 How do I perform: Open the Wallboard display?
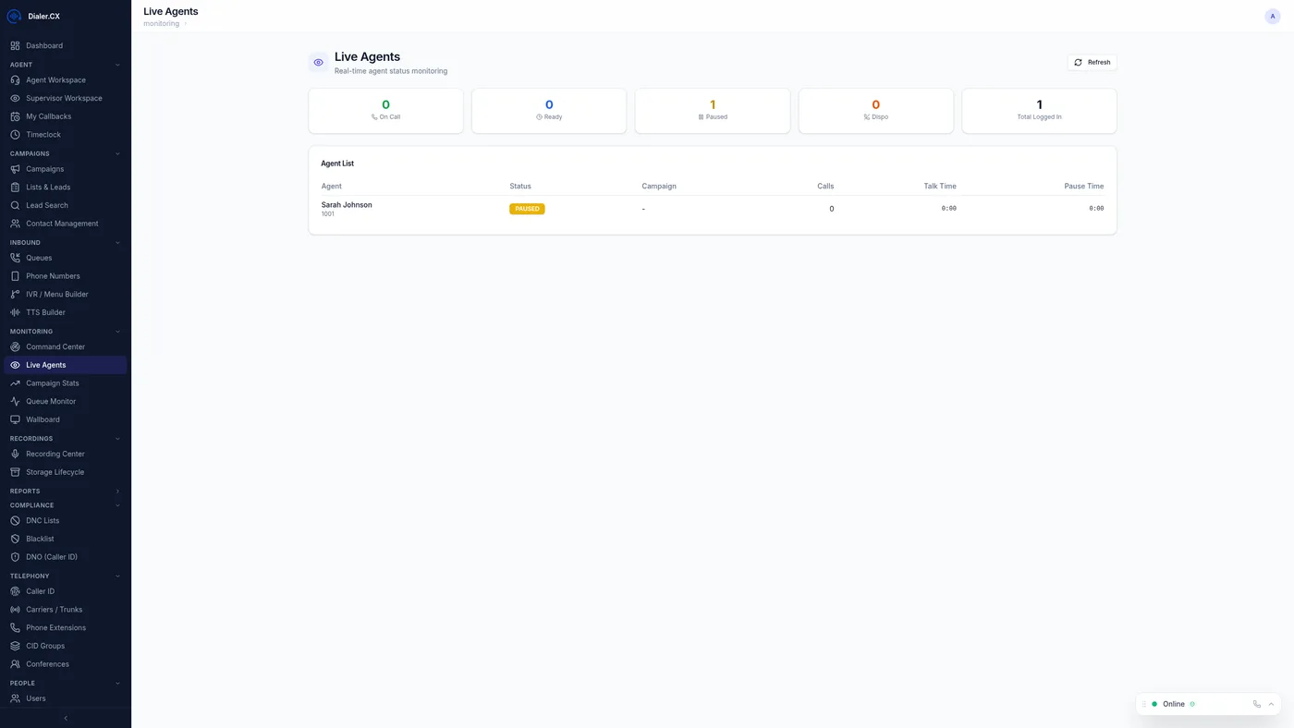click(x=43, y=419)
